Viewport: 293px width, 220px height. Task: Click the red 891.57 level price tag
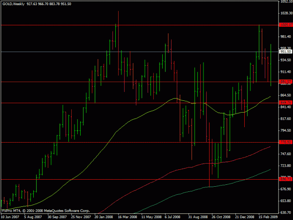[x=285, y=82]
